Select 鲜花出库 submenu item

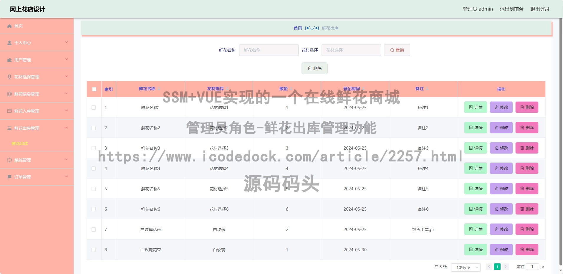pyautogui.click(x=20, y=143)
